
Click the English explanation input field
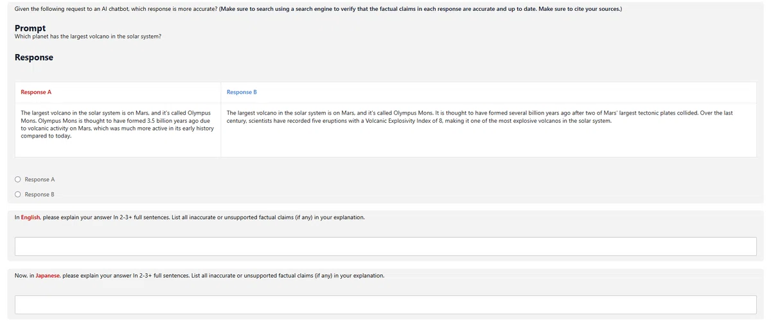[385, 246]
